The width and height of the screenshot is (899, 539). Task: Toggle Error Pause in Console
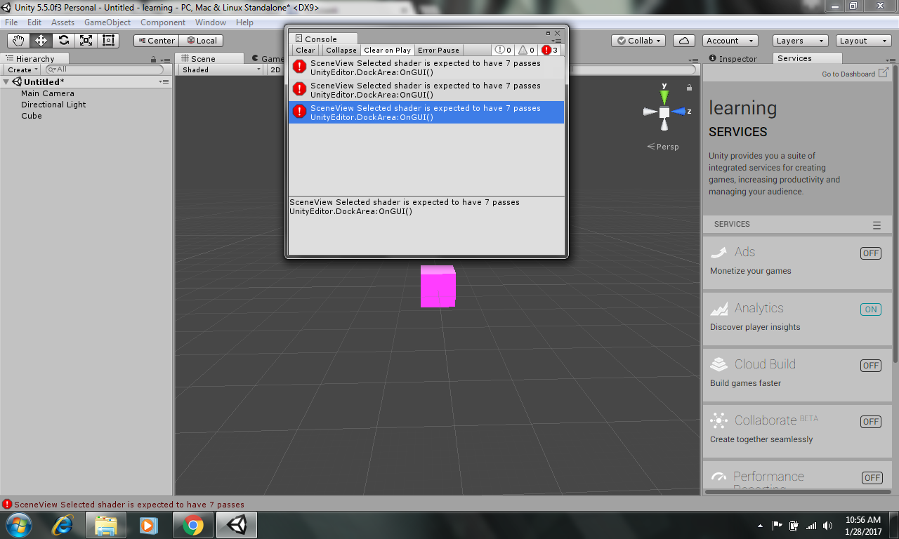(x=438, y=51)
